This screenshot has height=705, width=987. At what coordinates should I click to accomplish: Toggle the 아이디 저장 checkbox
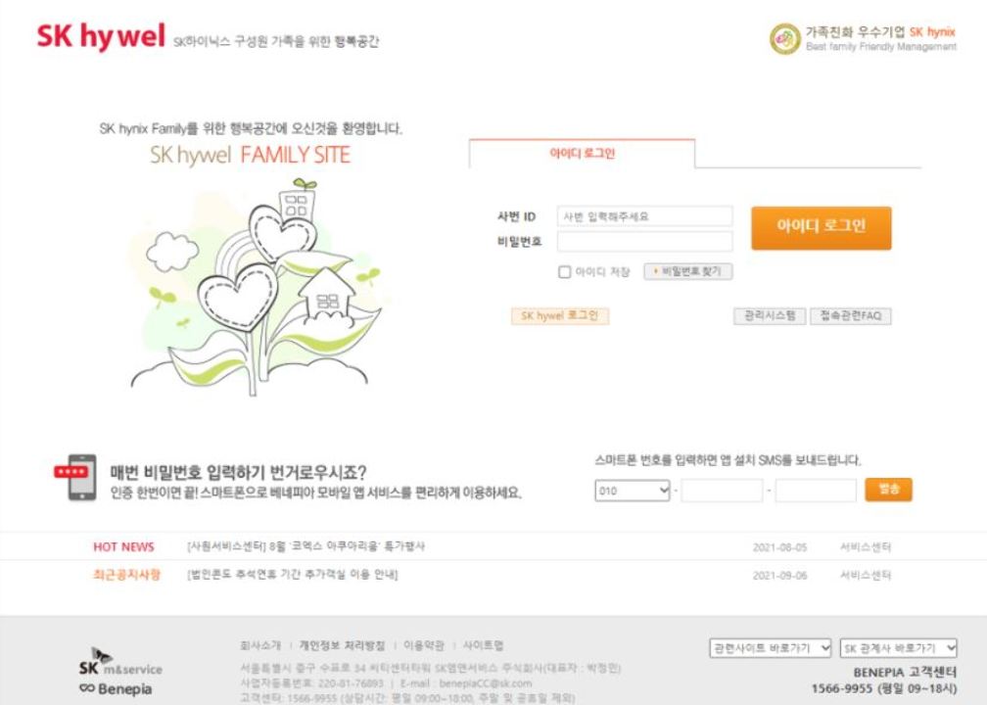565,272
